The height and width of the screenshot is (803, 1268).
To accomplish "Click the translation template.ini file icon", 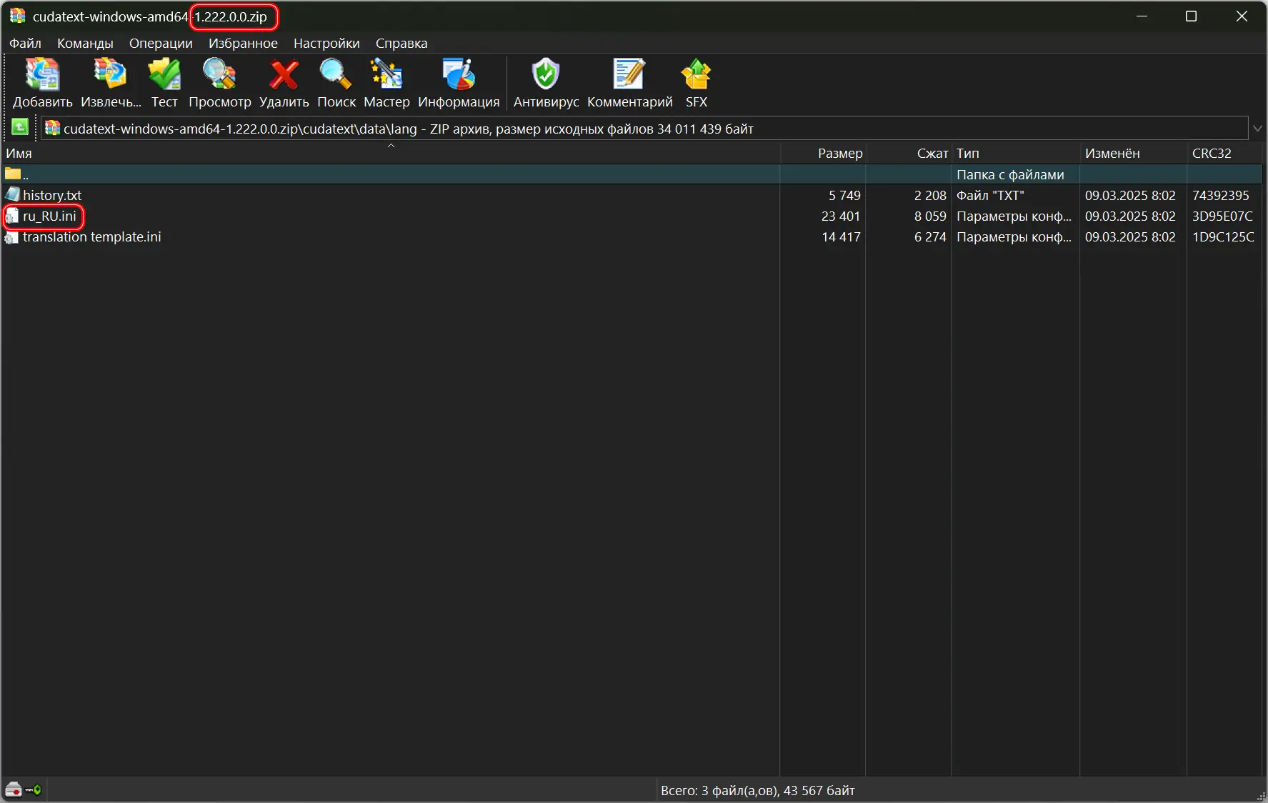I will pos(12,236).
